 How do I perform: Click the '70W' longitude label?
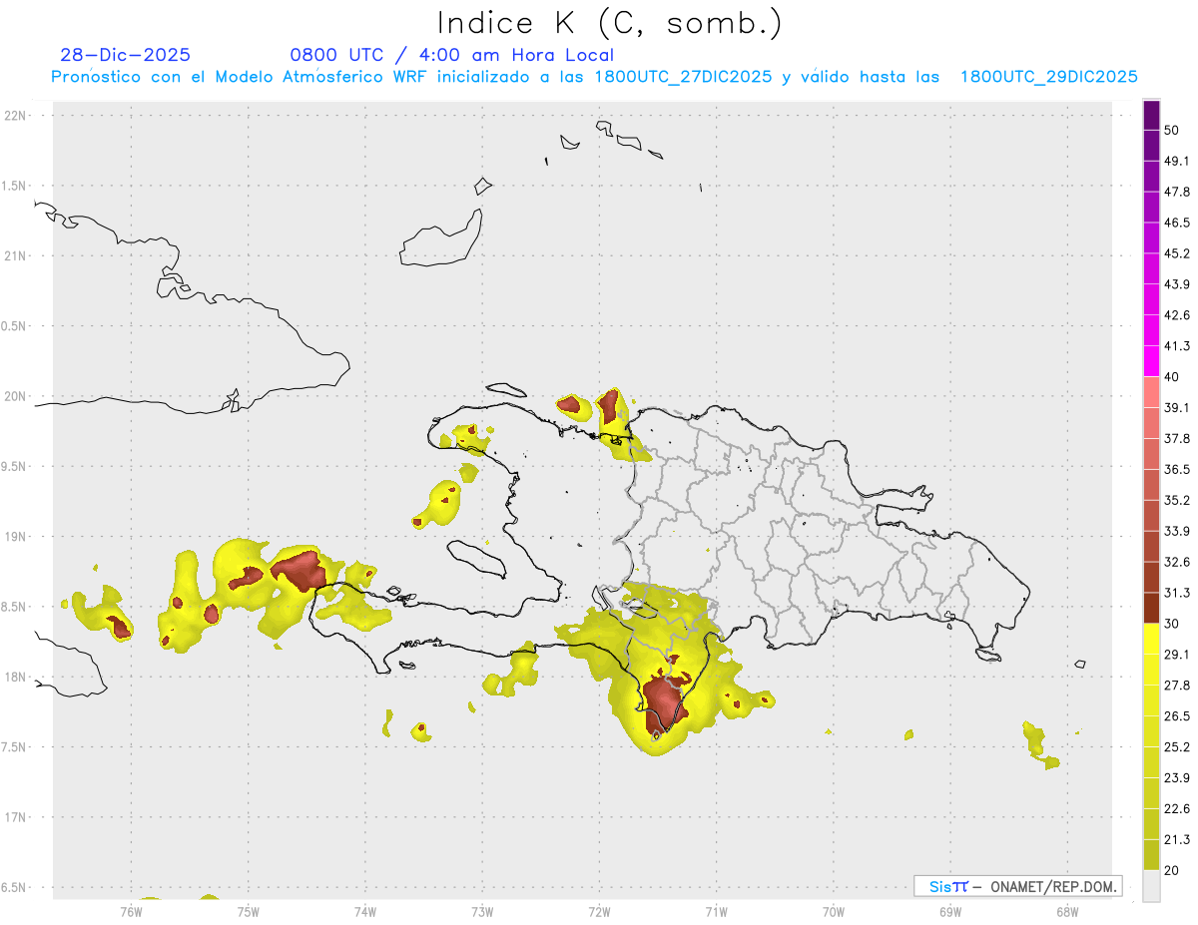(x=834, y=911)
